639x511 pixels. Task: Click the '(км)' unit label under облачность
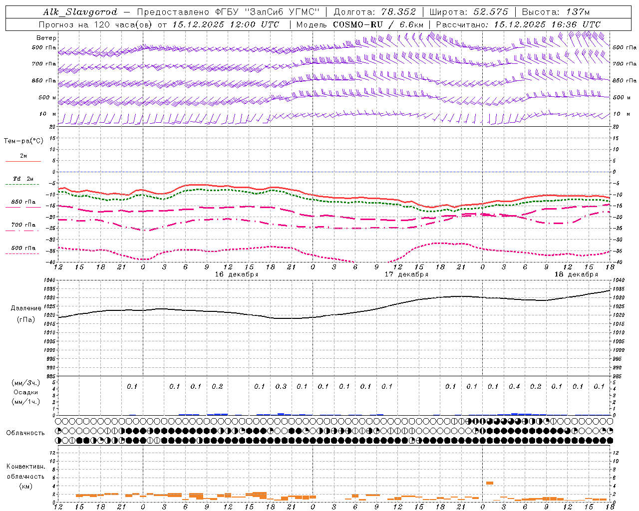click(26, 486)
